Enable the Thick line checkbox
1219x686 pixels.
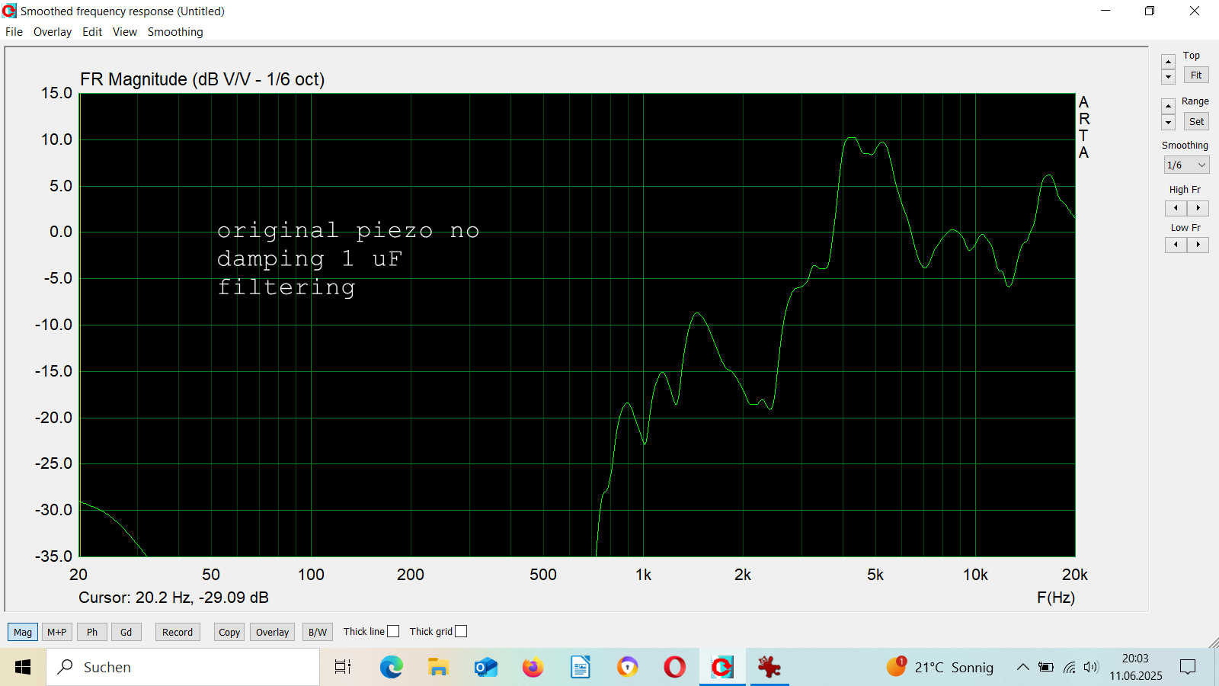[x=393, y=631]
